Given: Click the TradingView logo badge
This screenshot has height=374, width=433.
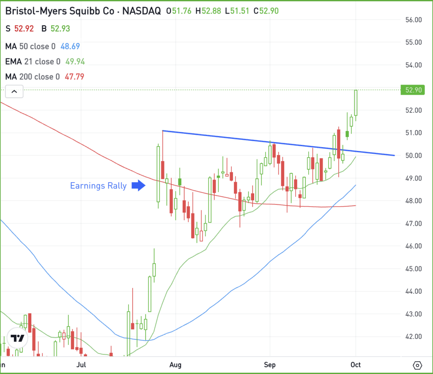Looking at the screenshot, I should tap(17, 338).
